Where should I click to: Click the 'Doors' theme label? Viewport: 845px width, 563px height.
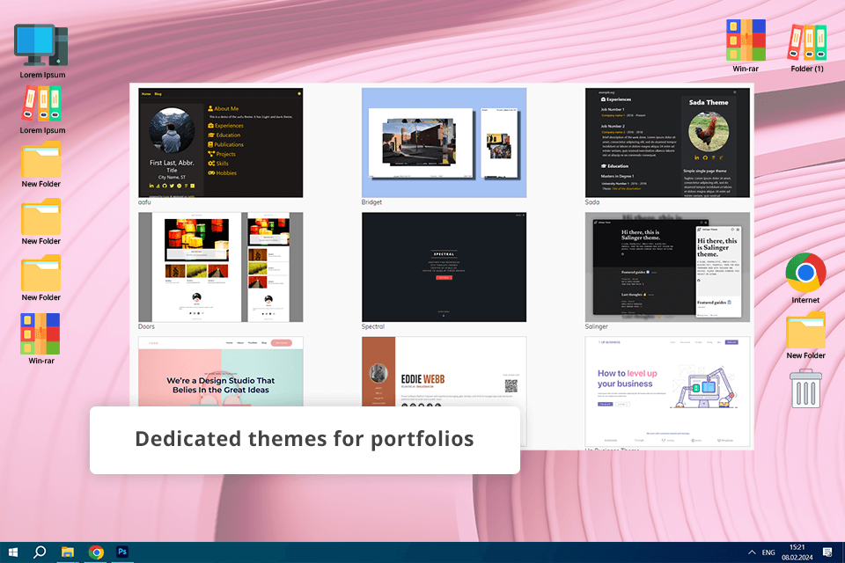146,326
